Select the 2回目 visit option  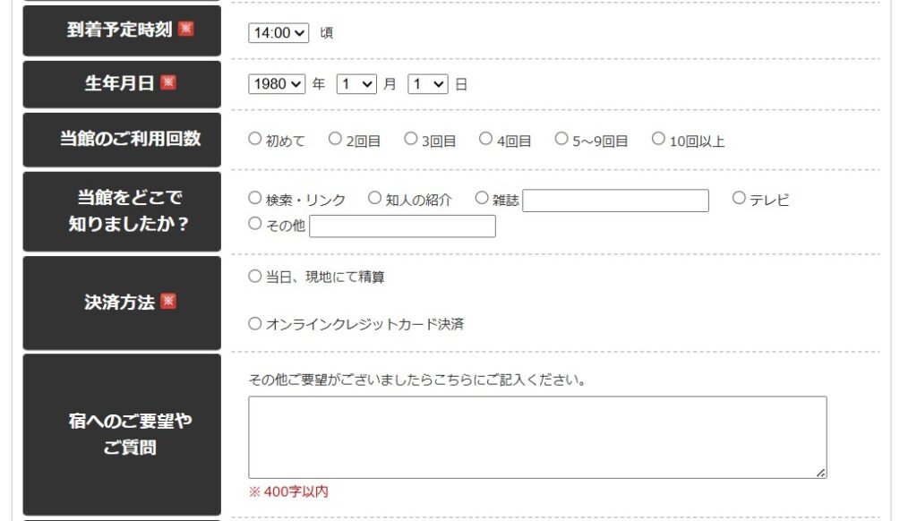[x=335, y=139]
